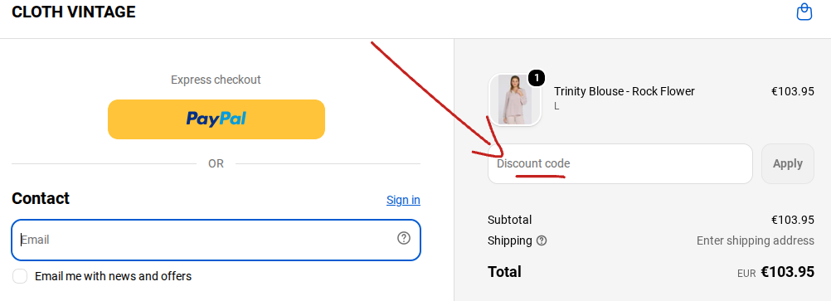This screenshot has height=301, width=831.
Task: Click the help icon next to Shipping
Action: 541,240
